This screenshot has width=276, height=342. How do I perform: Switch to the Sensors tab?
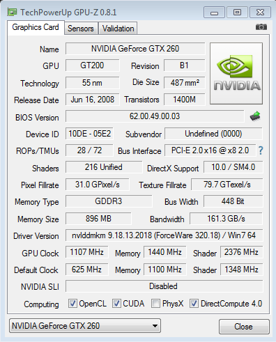click(81, 29)
